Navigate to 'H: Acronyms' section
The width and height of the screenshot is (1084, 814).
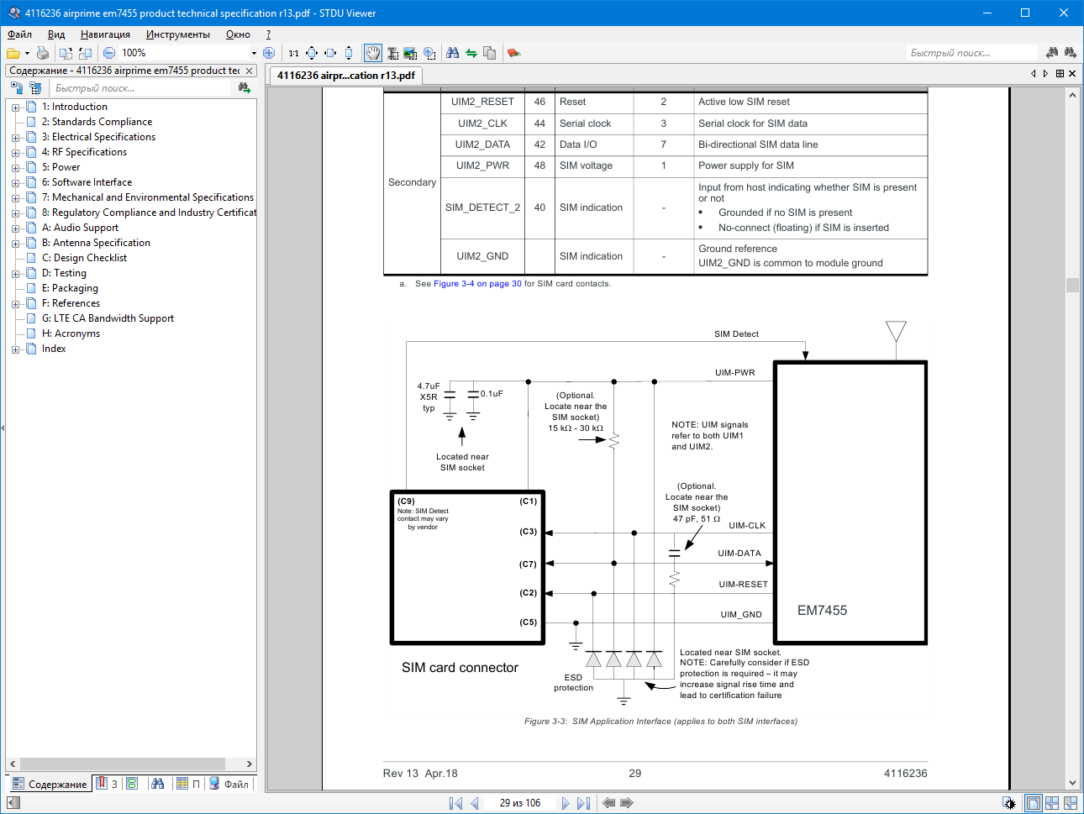71,333
